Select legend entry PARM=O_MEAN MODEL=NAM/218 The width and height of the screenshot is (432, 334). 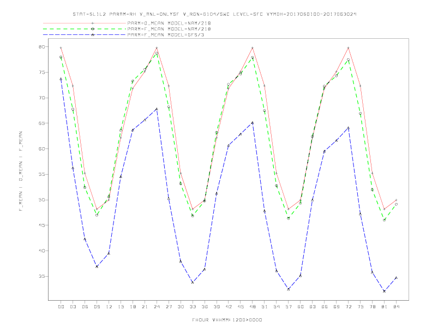click(x=169, y=23)
